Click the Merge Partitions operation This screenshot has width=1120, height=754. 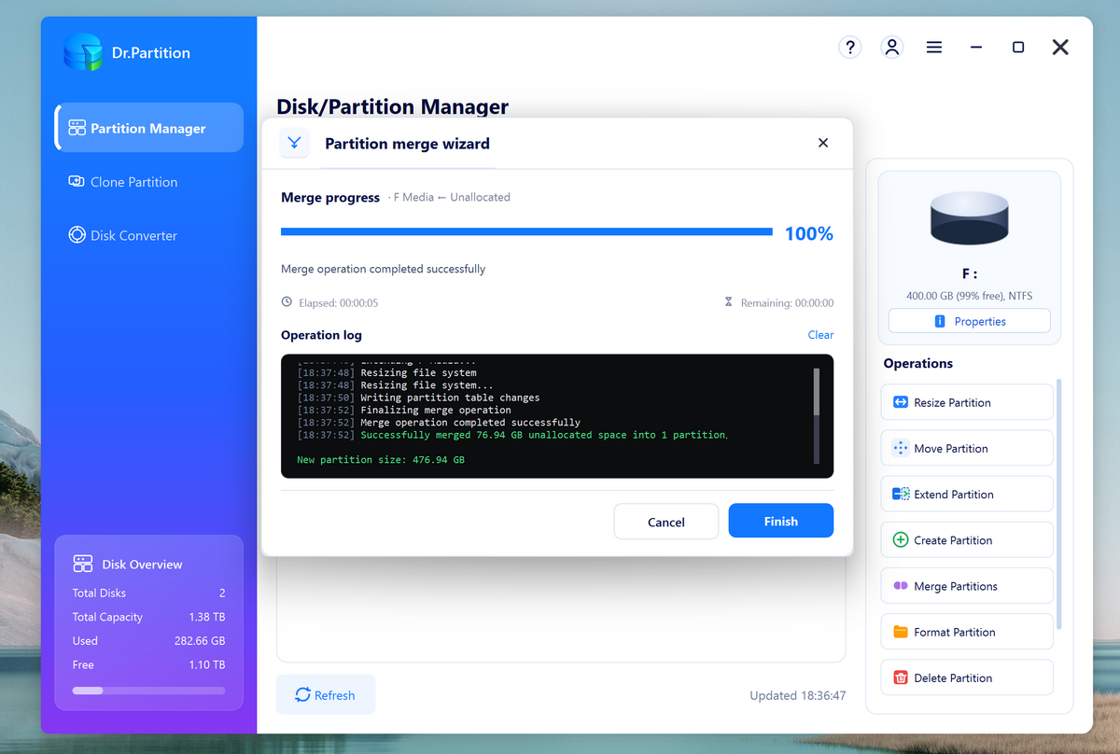pyautogui.click(x=967, y=586)
